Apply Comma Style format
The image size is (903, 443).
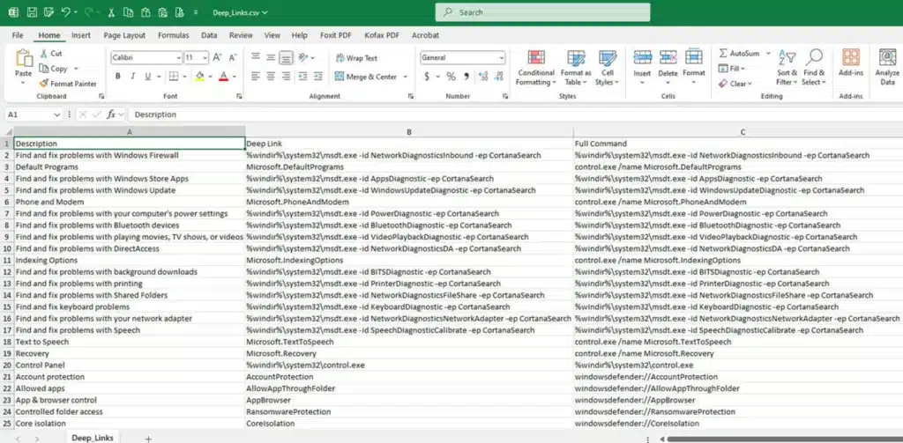[466, 77]
